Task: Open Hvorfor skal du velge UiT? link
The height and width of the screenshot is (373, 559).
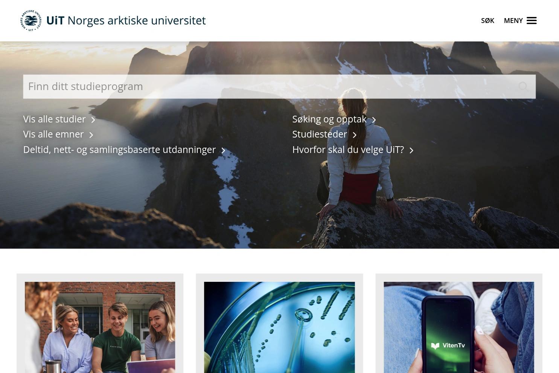Action: tap(348, 150)
